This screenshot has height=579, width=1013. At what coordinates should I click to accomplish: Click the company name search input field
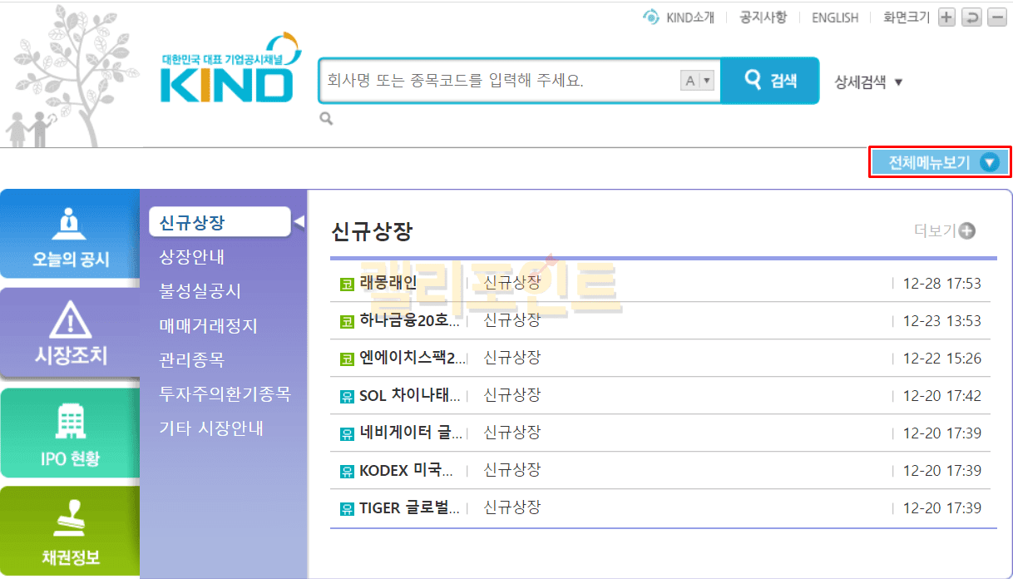pyautogui.click(x=499, y=81)
